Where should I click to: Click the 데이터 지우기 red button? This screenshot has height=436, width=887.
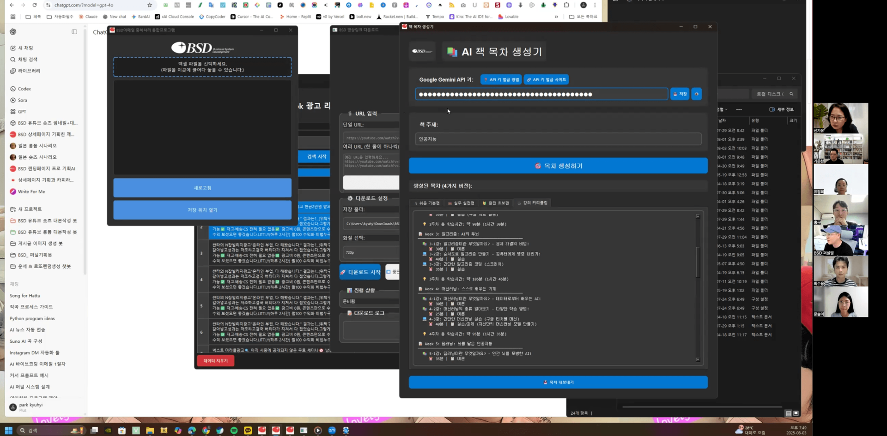[216, 361]
